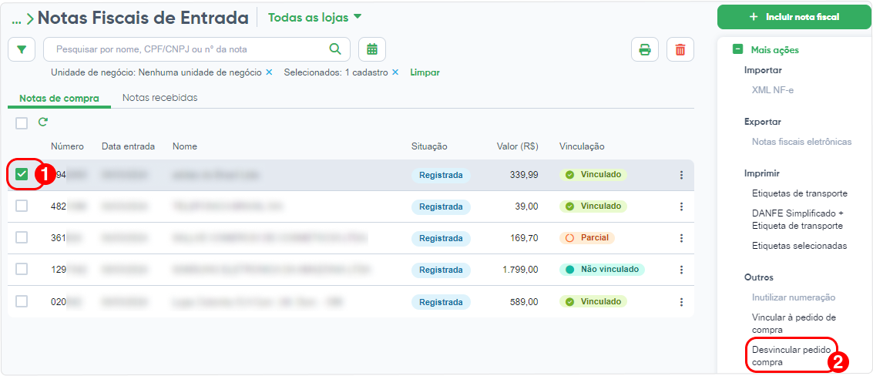Click the value 339,99
The image size is (873, 376).
pyautogui.click(x=524, y=175)
